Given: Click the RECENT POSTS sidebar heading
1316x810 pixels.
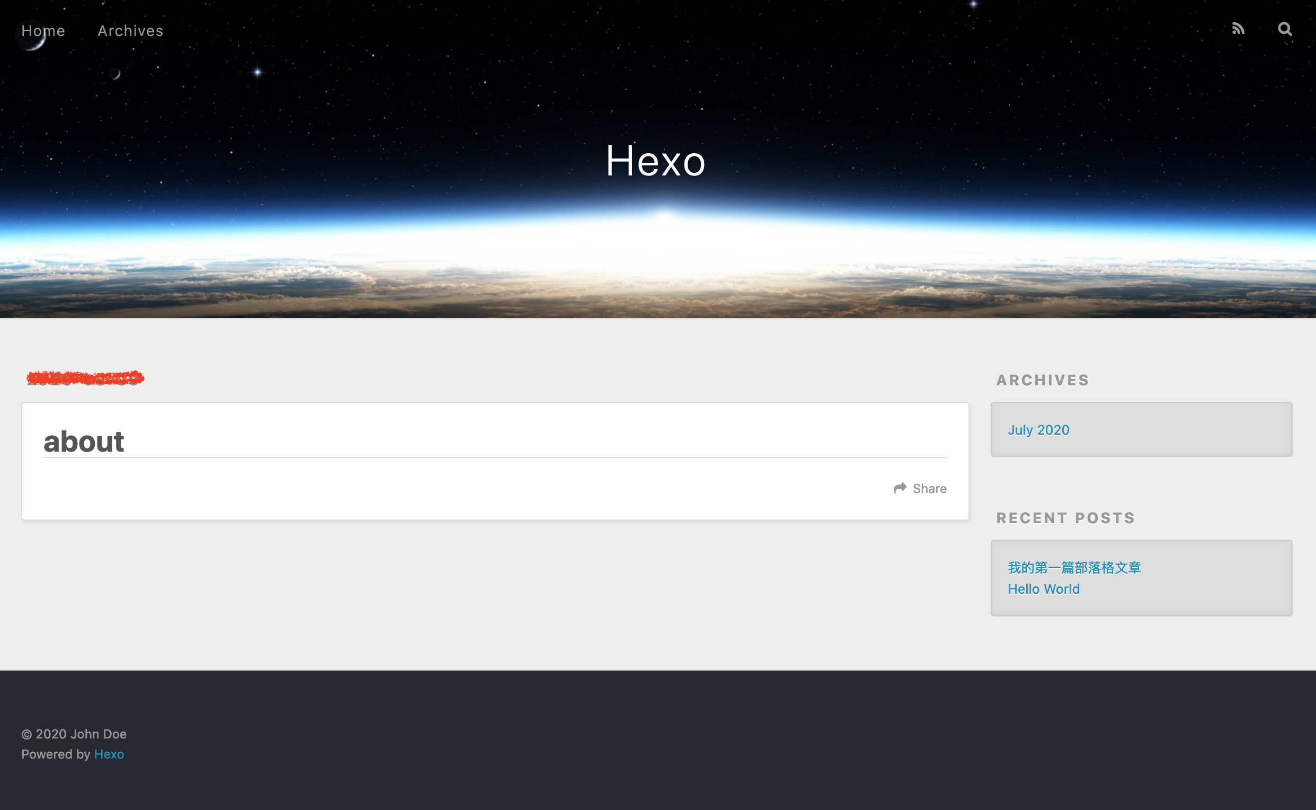Looking at the screenshot, I should click(1065, 517).
